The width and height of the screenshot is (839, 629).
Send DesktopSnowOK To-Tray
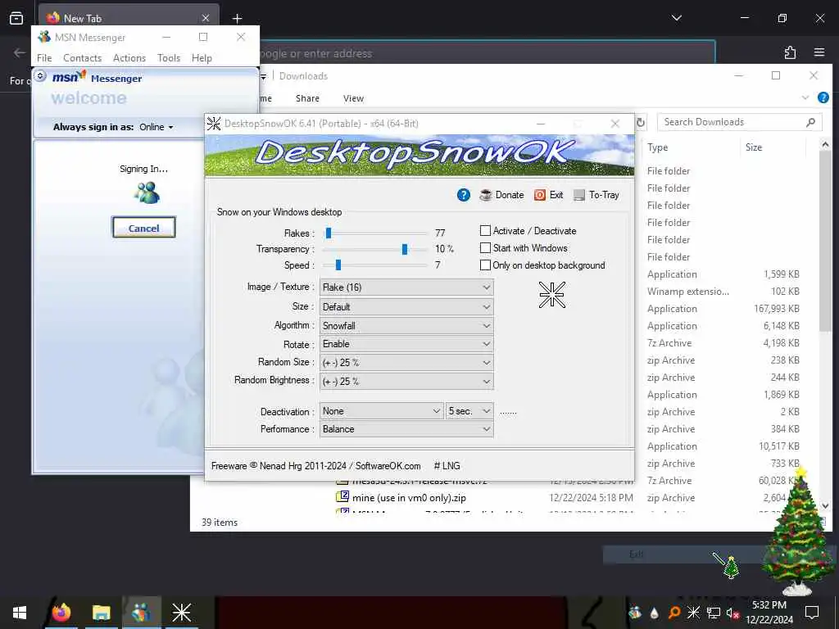click(596, 195)
